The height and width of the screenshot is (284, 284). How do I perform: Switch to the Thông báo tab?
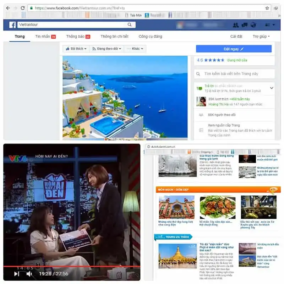(74, 36)
